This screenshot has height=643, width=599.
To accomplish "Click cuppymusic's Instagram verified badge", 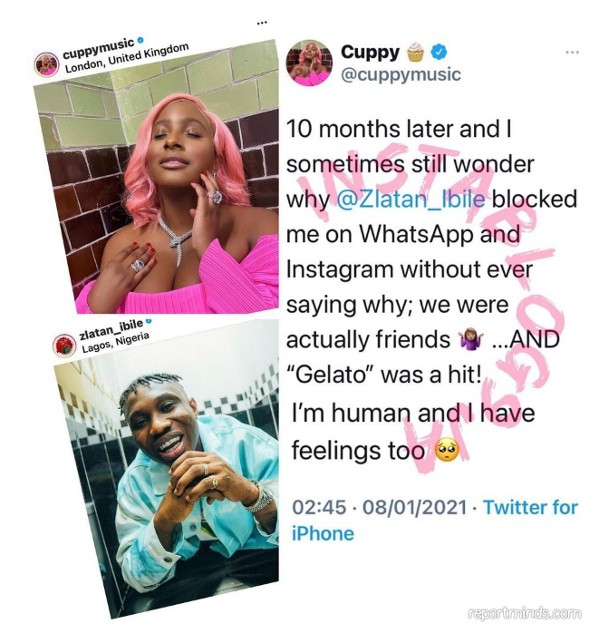I will [140, 40].
